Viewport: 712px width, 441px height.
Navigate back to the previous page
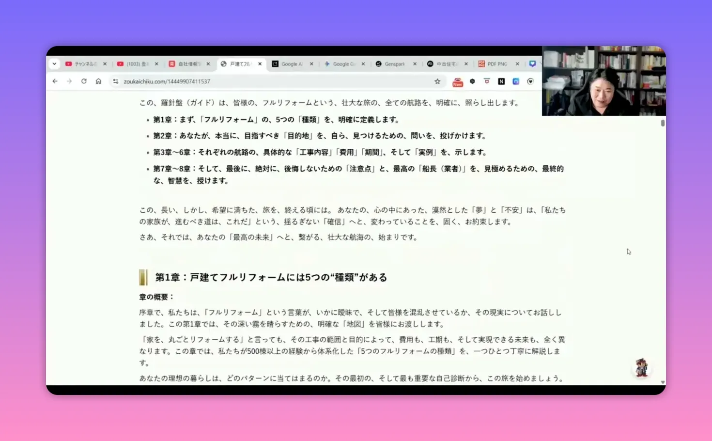[x=55, y=81]
